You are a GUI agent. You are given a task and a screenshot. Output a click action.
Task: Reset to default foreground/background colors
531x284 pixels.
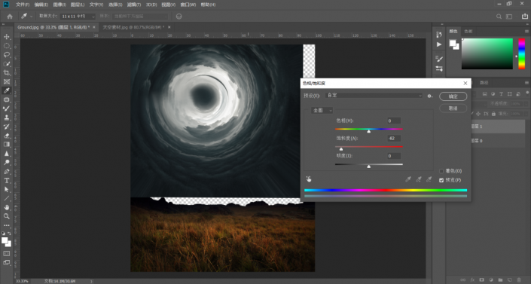pyautogui.click(x=3, y=234)
